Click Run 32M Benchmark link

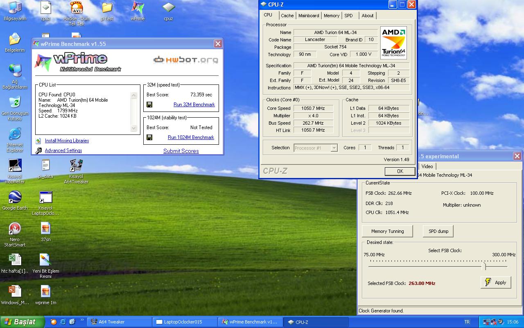tap(194, 105)
